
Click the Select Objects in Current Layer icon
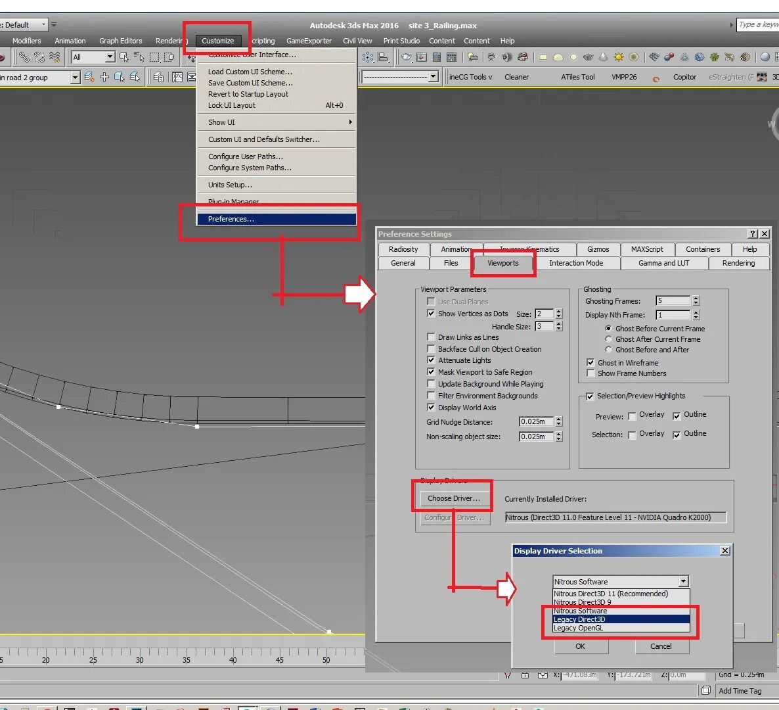pos(120,76)
